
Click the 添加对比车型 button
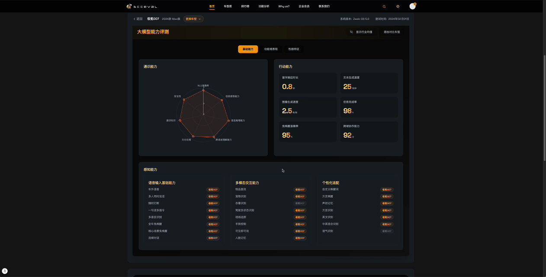coord(392,32)
